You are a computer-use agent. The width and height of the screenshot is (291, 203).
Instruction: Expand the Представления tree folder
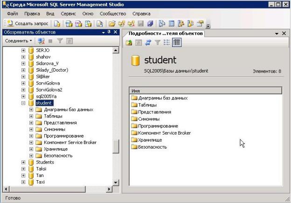click(31, 123)
